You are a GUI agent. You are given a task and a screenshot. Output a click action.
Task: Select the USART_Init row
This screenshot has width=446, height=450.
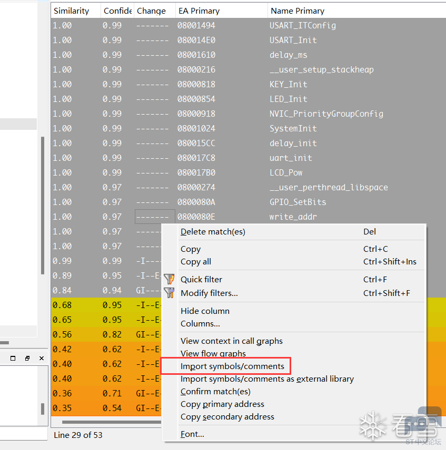(249, 40)
